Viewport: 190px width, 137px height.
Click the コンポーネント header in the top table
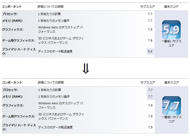click(x=12, y=7)
